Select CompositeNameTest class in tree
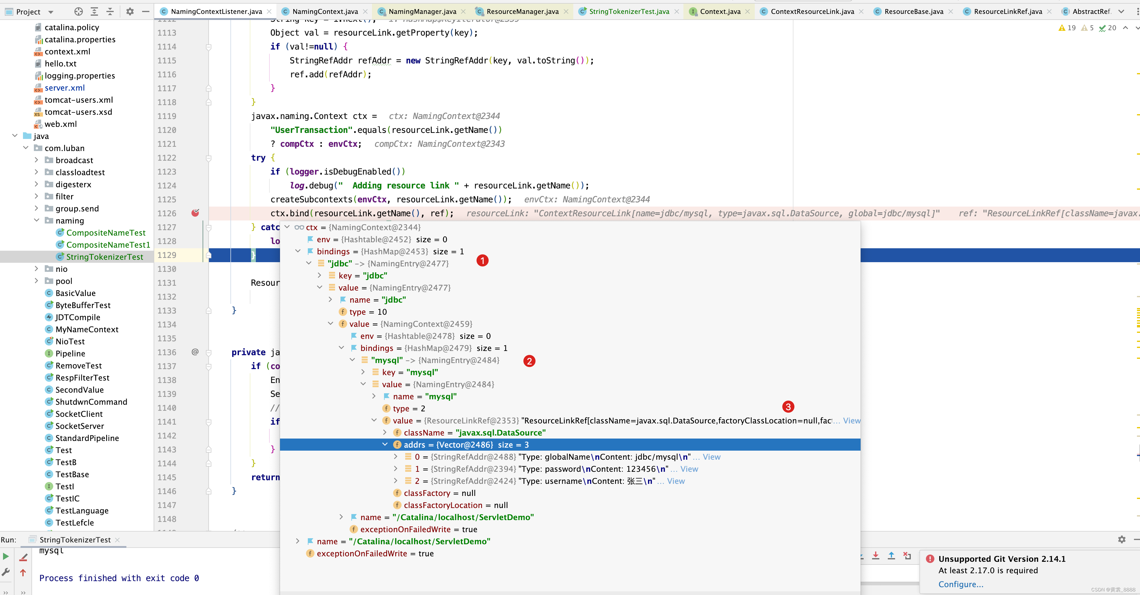1140x595 pixels. coord(106,233)
